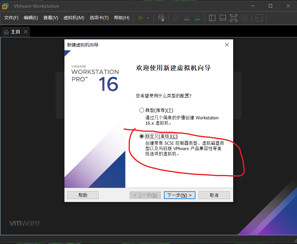
Task: Toggle the thumbnail bar panel icon
Action: coord(223,18)
